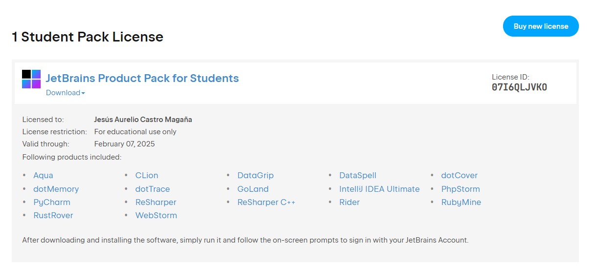Open the DataSpell product link

358,175
